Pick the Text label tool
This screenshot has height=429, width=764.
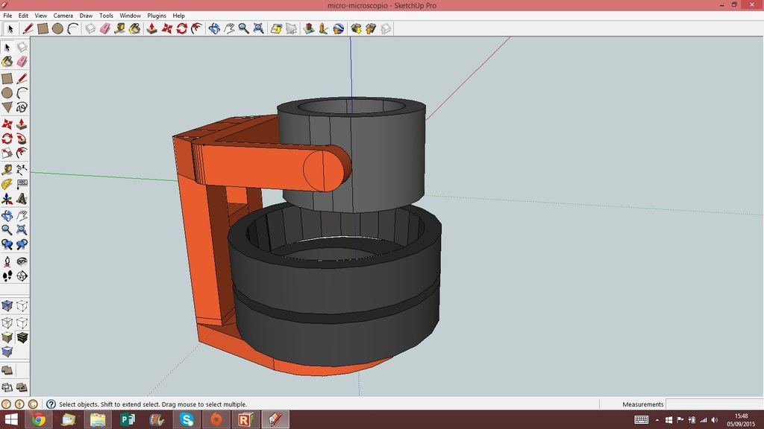pyautogui.click(x=22, y=184)
